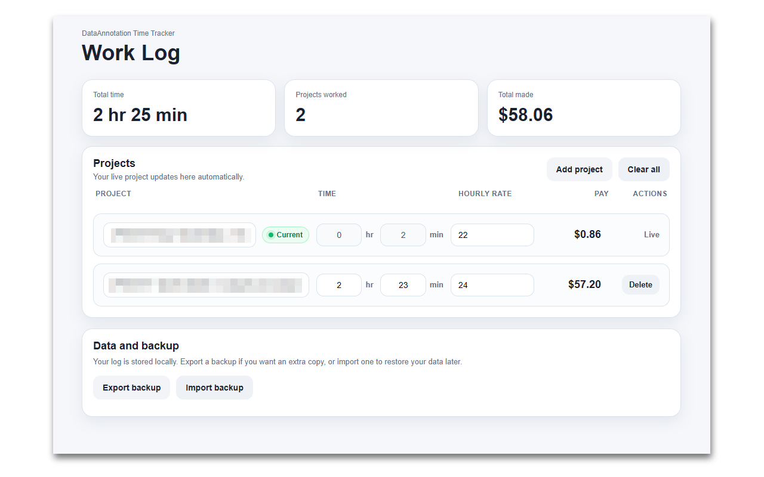Delete the second project entry
The image size is (764, 477).
point(640,284)
